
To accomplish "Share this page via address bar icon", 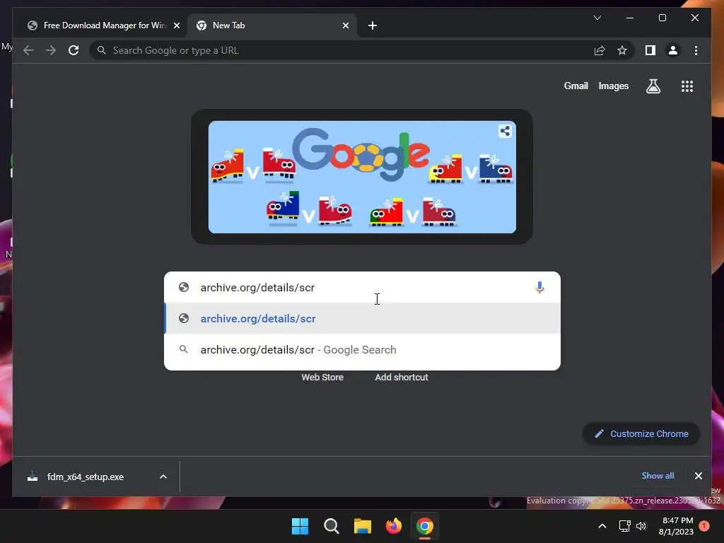I will coord(600,50).
